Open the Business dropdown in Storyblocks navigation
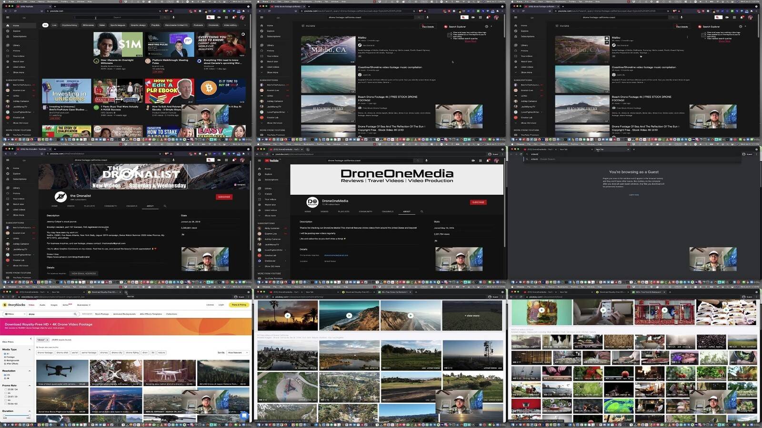This screenshot has width=762, height=428. 84,305
